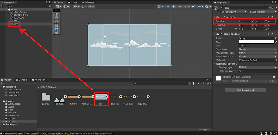This screenshot has width=278, height=135.
Task: Expand the Packages folder
Action: [1, 124]
